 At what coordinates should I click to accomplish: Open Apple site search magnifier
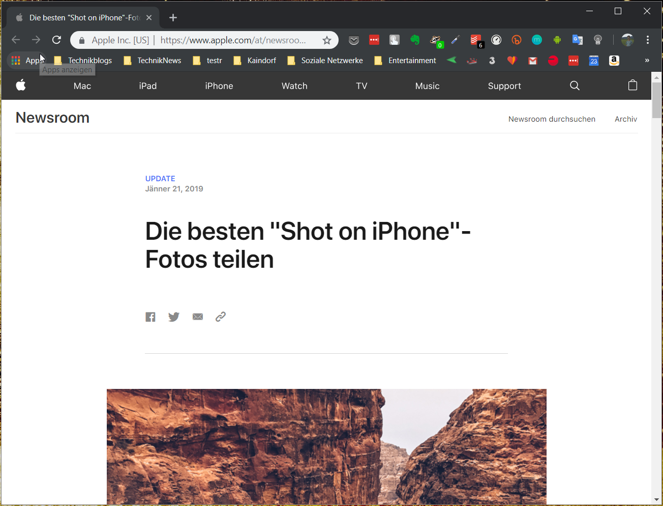click(575, 86)
